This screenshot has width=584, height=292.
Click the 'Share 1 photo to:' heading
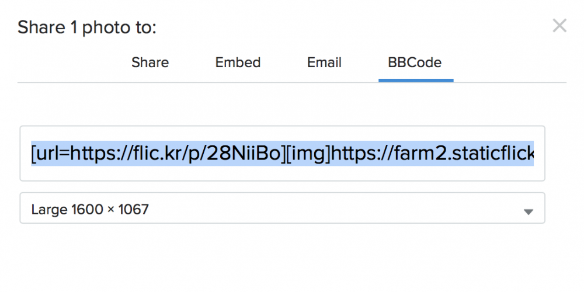tap(87, 28)
